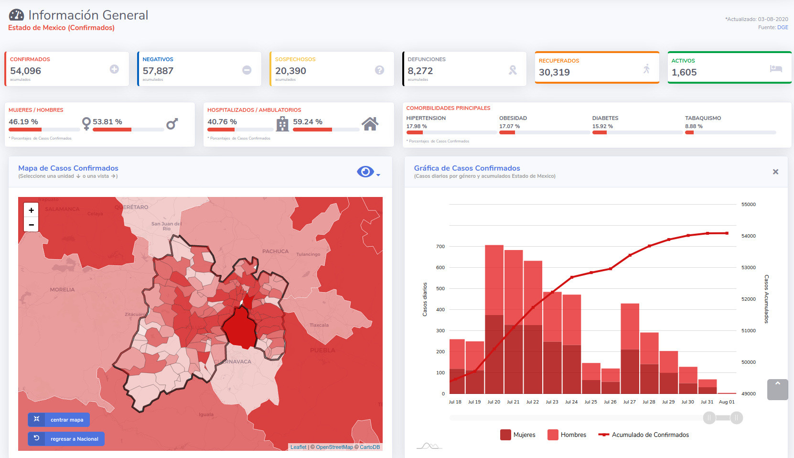Click the Activos 1,605 card

click(730, 67)
